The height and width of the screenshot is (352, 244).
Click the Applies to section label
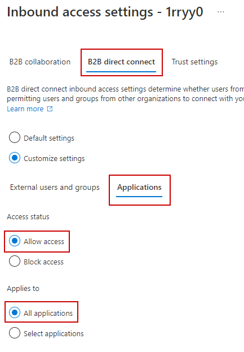23,289
